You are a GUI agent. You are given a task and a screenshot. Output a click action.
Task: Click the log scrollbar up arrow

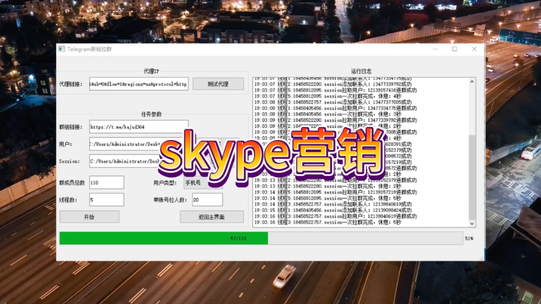point(472,81)
